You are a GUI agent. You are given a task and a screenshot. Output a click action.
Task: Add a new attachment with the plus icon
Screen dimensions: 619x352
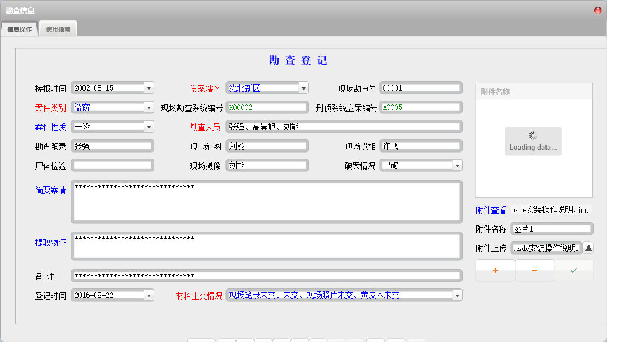(495, 270)
